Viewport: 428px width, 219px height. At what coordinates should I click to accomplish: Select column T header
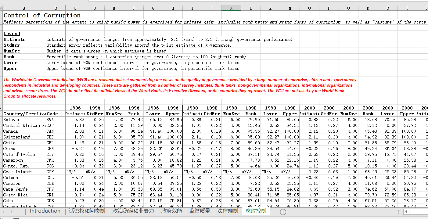point(407,8)
